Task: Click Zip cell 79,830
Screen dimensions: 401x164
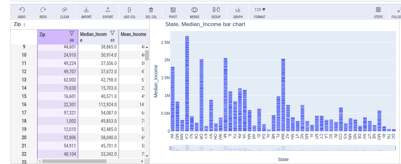Action: (x=58, y=88)
